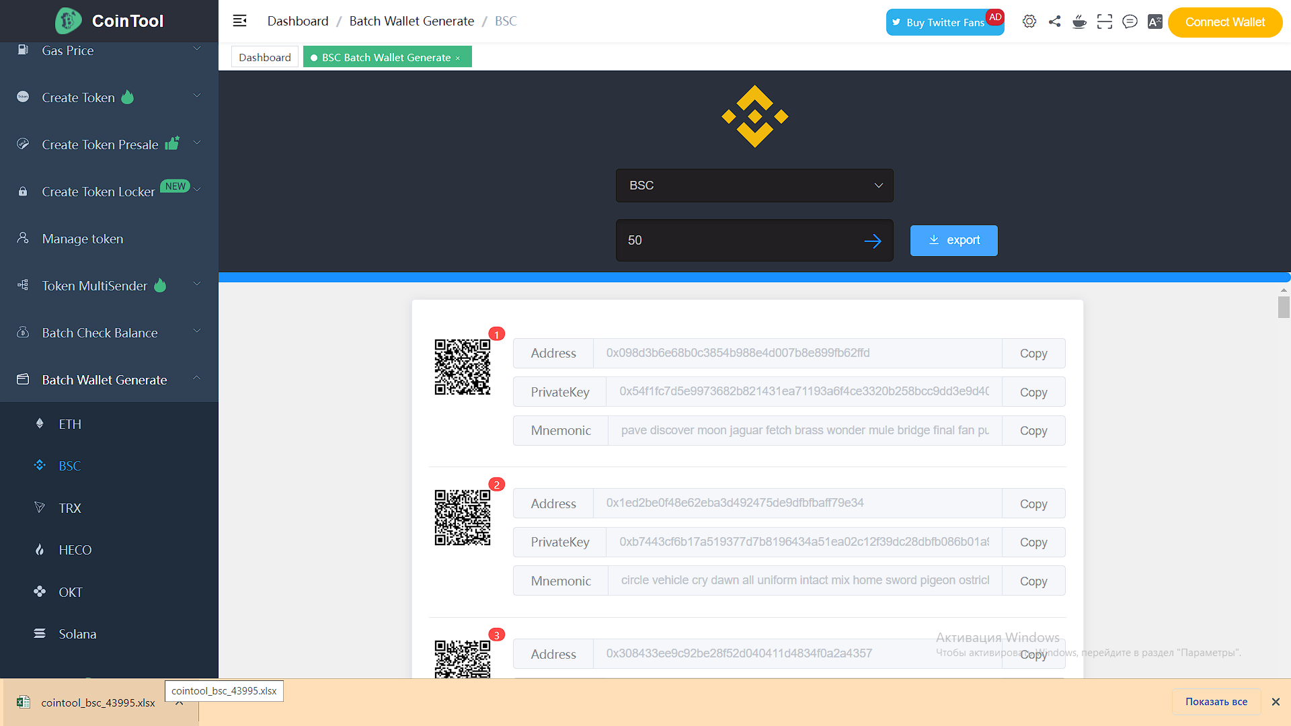Click the export button
The image size is (1291, 726).
tap(953, 241)
